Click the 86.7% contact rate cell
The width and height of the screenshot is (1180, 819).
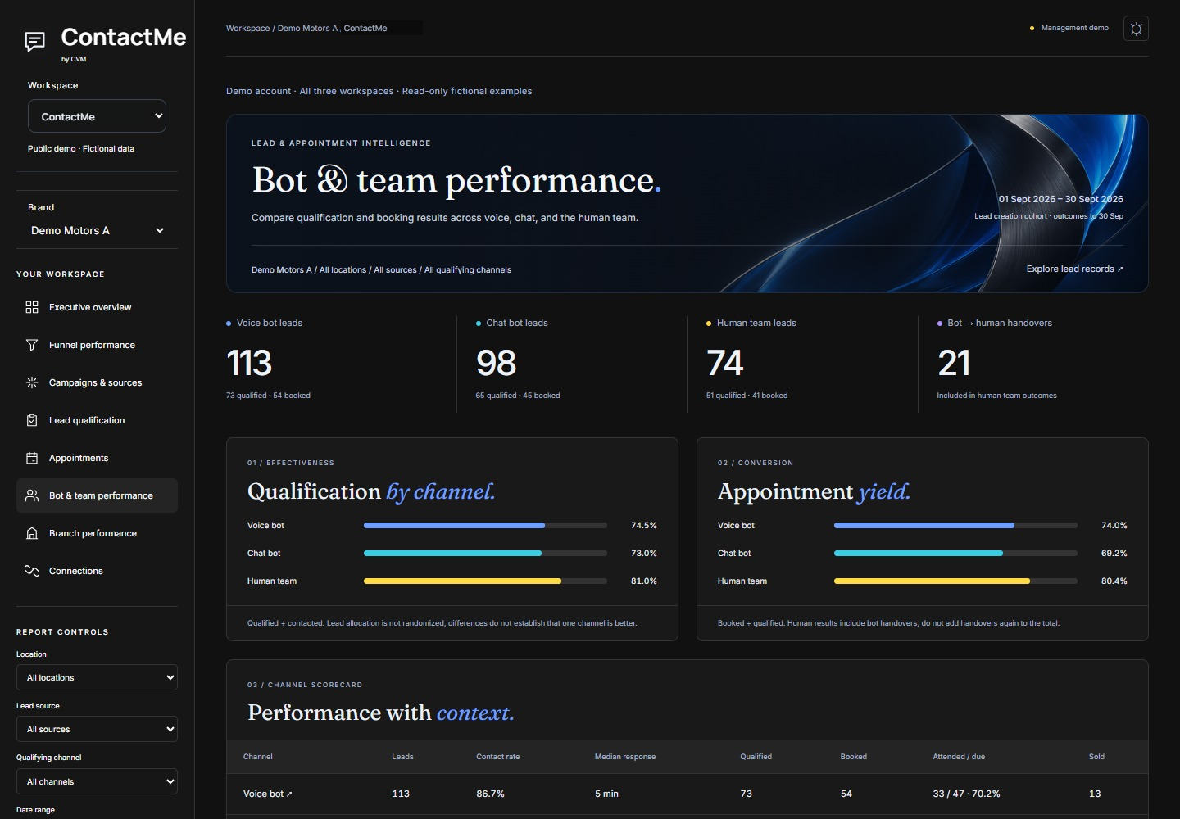(x=491, y=794)
